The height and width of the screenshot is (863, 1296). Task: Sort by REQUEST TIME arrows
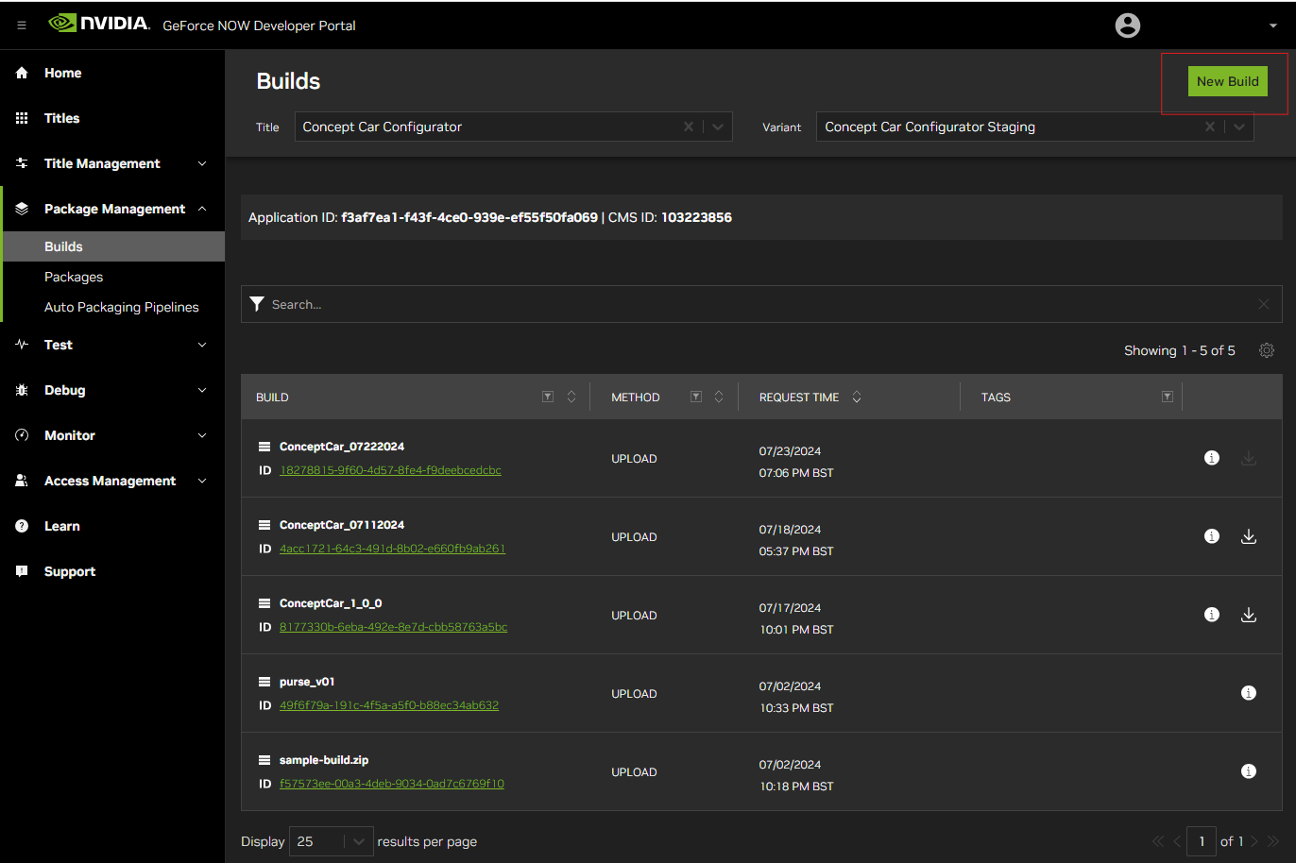(x=857, y=397)
